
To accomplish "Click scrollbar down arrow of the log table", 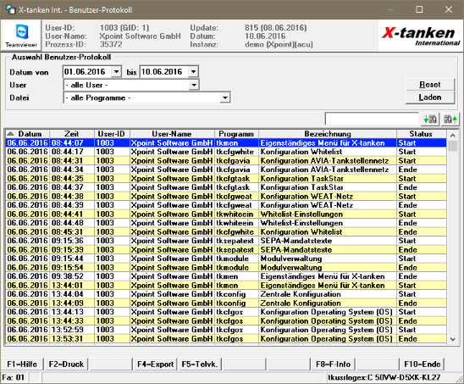I will click(x=453, y=340).
